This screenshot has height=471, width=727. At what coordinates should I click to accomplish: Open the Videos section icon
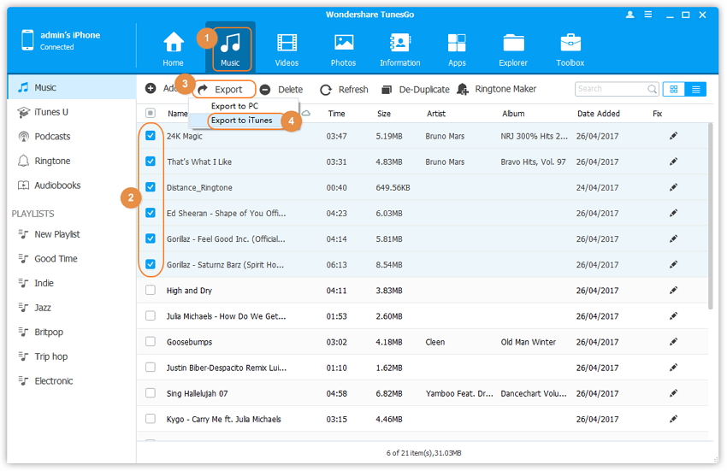tap(287, 43)
